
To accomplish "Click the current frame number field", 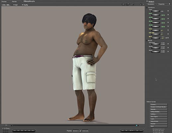I will (75, 131).
